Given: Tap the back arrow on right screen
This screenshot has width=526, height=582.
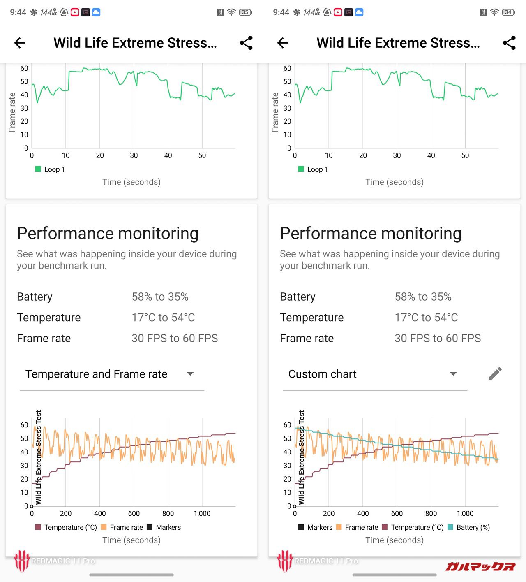Looking at the screenshot, I should (x=283, y=43).
